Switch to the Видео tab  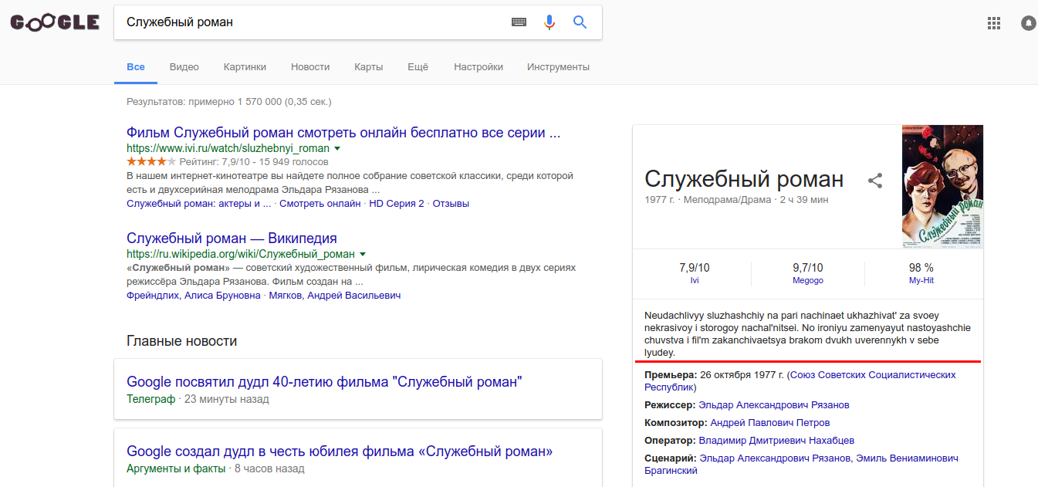(x=184, y=67)
